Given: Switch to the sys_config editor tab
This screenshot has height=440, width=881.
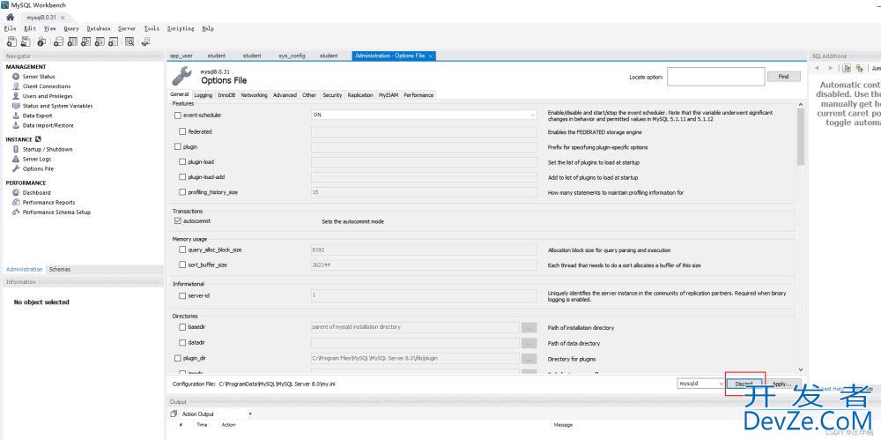Looking at the screenshot, I should pos(292,56).
